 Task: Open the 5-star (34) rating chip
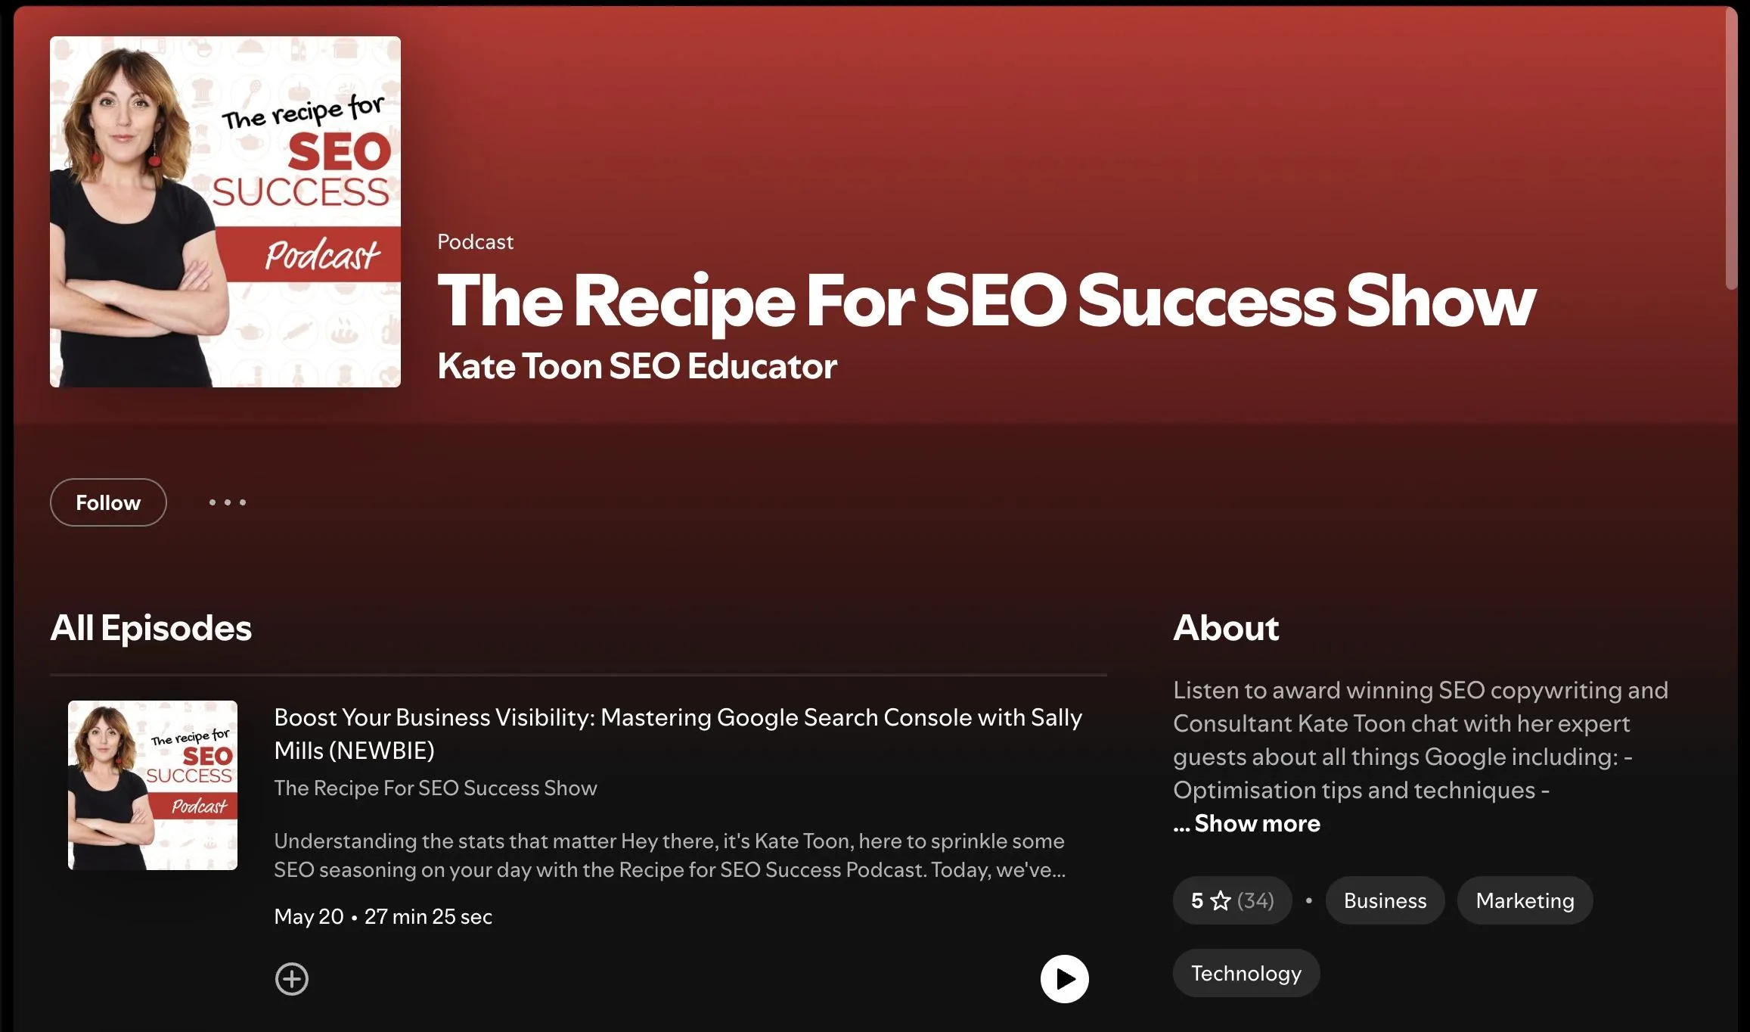tap(1232, 900)
